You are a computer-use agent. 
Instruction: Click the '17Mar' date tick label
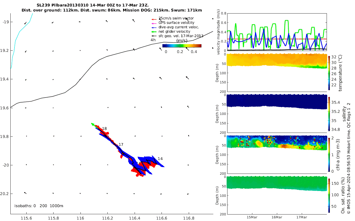coord(302,217)
